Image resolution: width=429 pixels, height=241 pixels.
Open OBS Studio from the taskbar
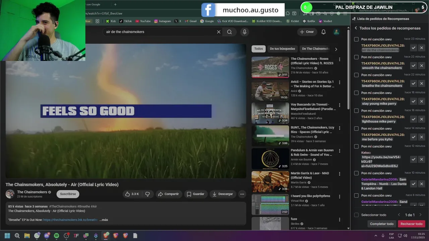tap(66, 236)
